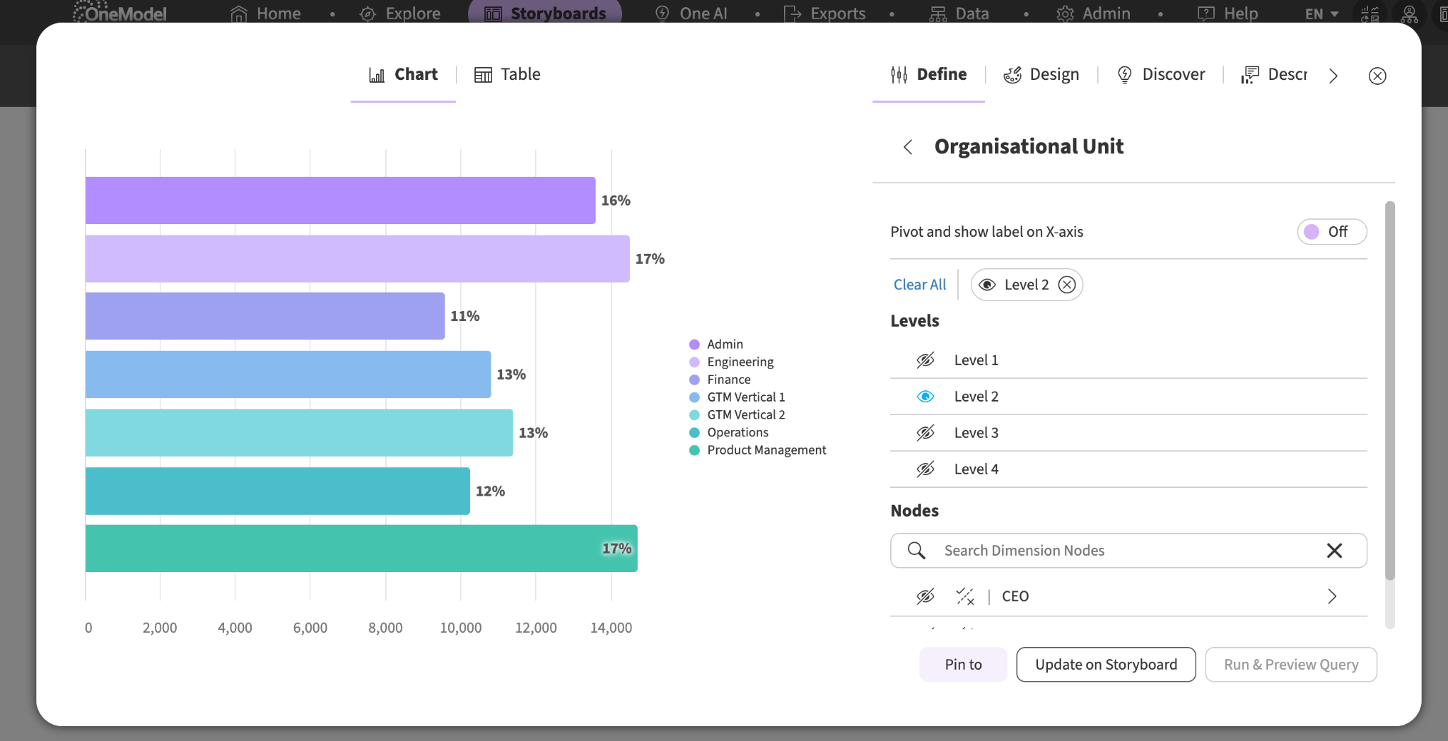Click the magnifier icon in node search
This screenshot has height=741, width=1448.
[916, 550]
